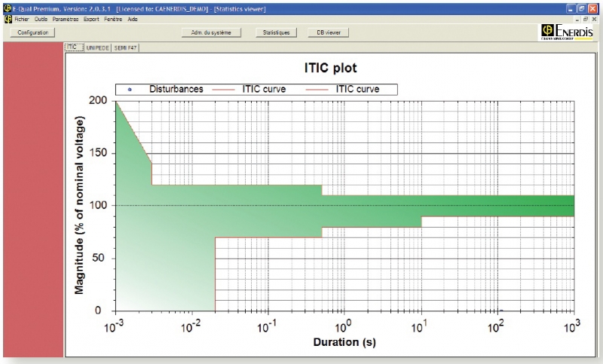This screenshot has height=364, width=603.
Task: Select the ITIC tab
Action: pos(73,47)
